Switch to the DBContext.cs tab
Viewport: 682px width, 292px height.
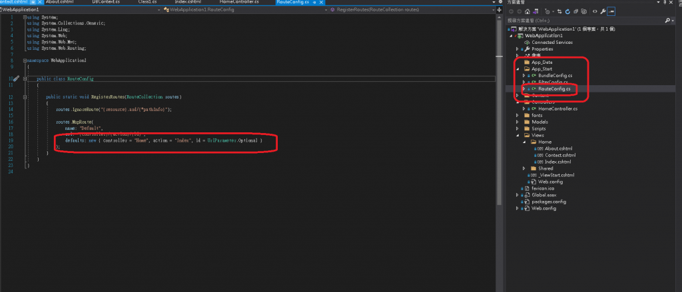coord(106,2)
